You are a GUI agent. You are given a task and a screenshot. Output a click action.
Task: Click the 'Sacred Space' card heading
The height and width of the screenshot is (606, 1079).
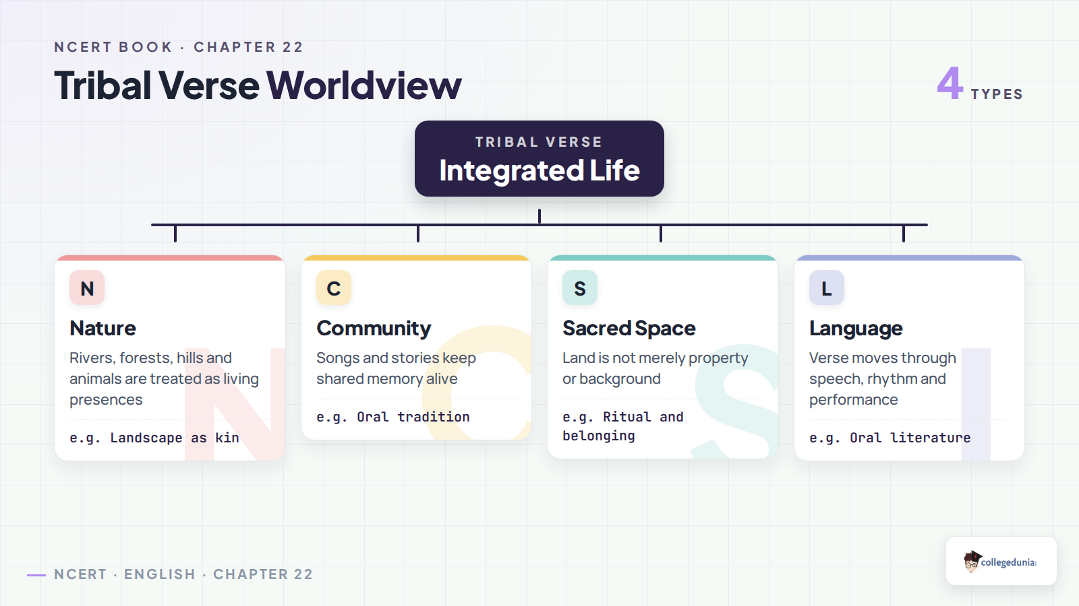pos(629,328)
